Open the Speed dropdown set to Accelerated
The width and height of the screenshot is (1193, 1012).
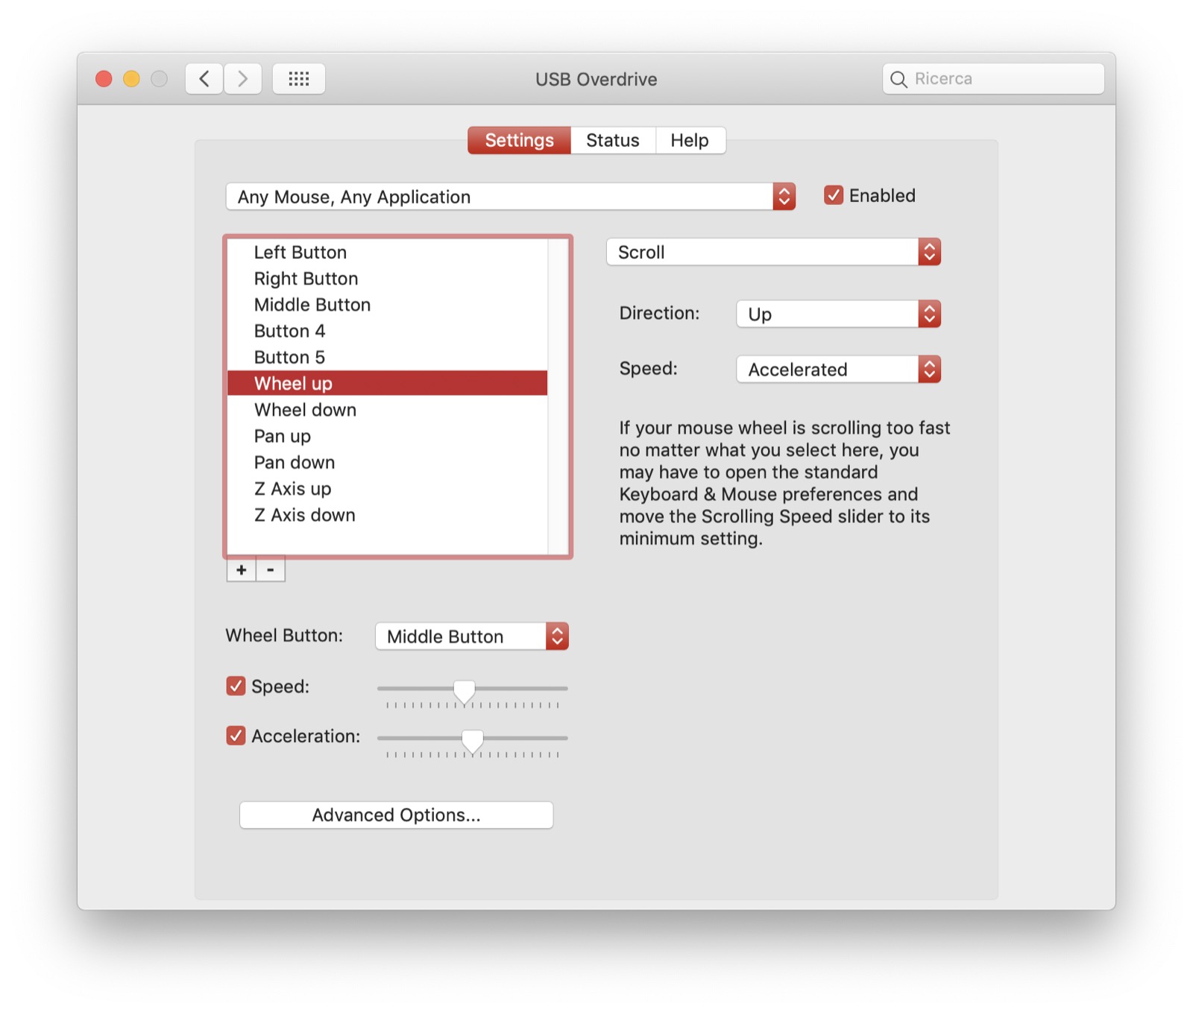click(839, 369)
